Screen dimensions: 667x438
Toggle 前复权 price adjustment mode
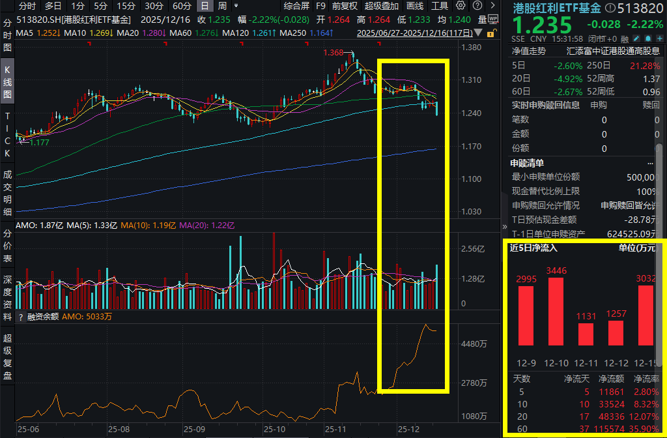click(x=343, y=6)
